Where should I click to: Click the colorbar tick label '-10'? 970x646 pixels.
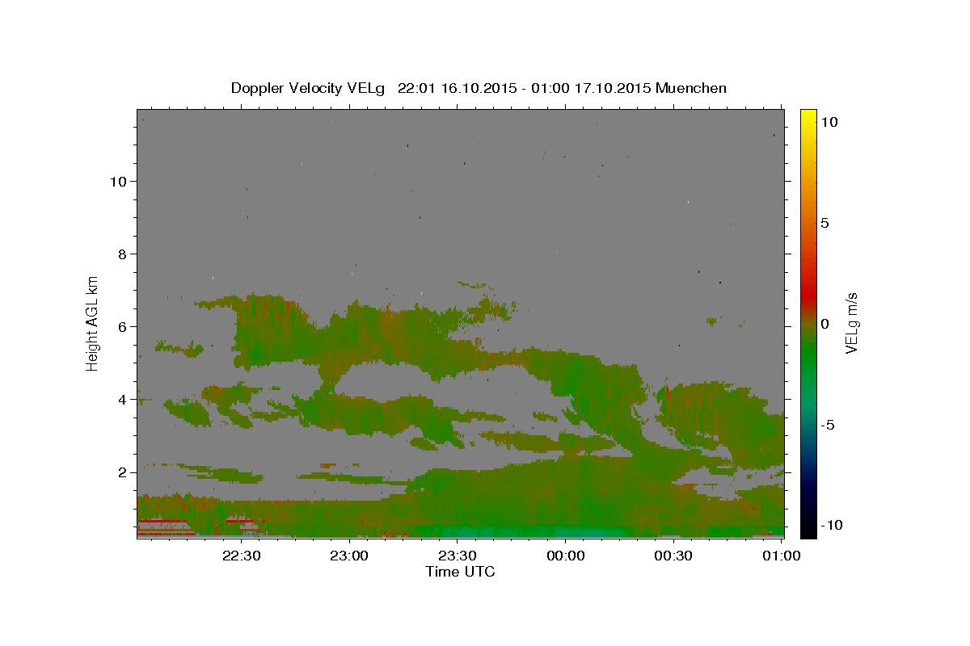pos(832,525)
